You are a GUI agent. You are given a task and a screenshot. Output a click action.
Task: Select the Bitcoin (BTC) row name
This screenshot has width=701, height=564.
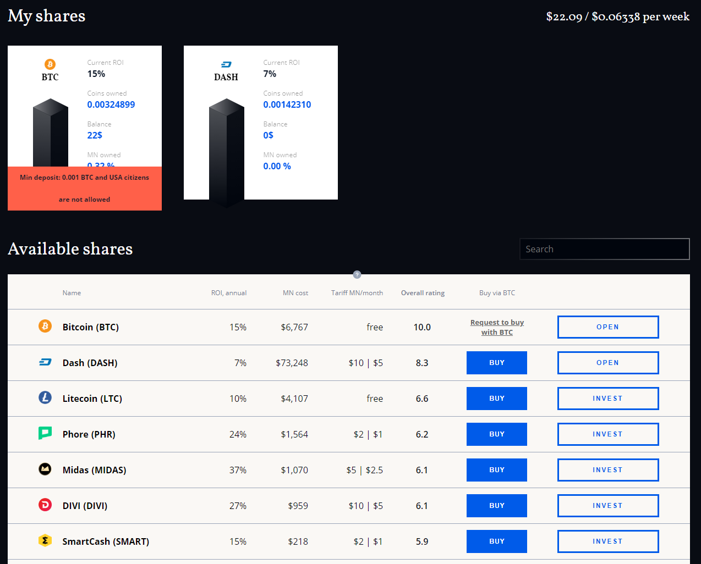point(91,327)
